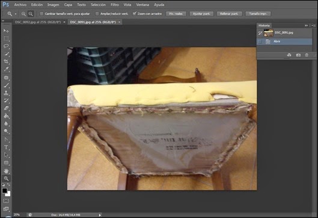318x218 pixels.
Task: Select the Spot Healing Brush tool
Action: pyautogui.click(x=6, y=78)
